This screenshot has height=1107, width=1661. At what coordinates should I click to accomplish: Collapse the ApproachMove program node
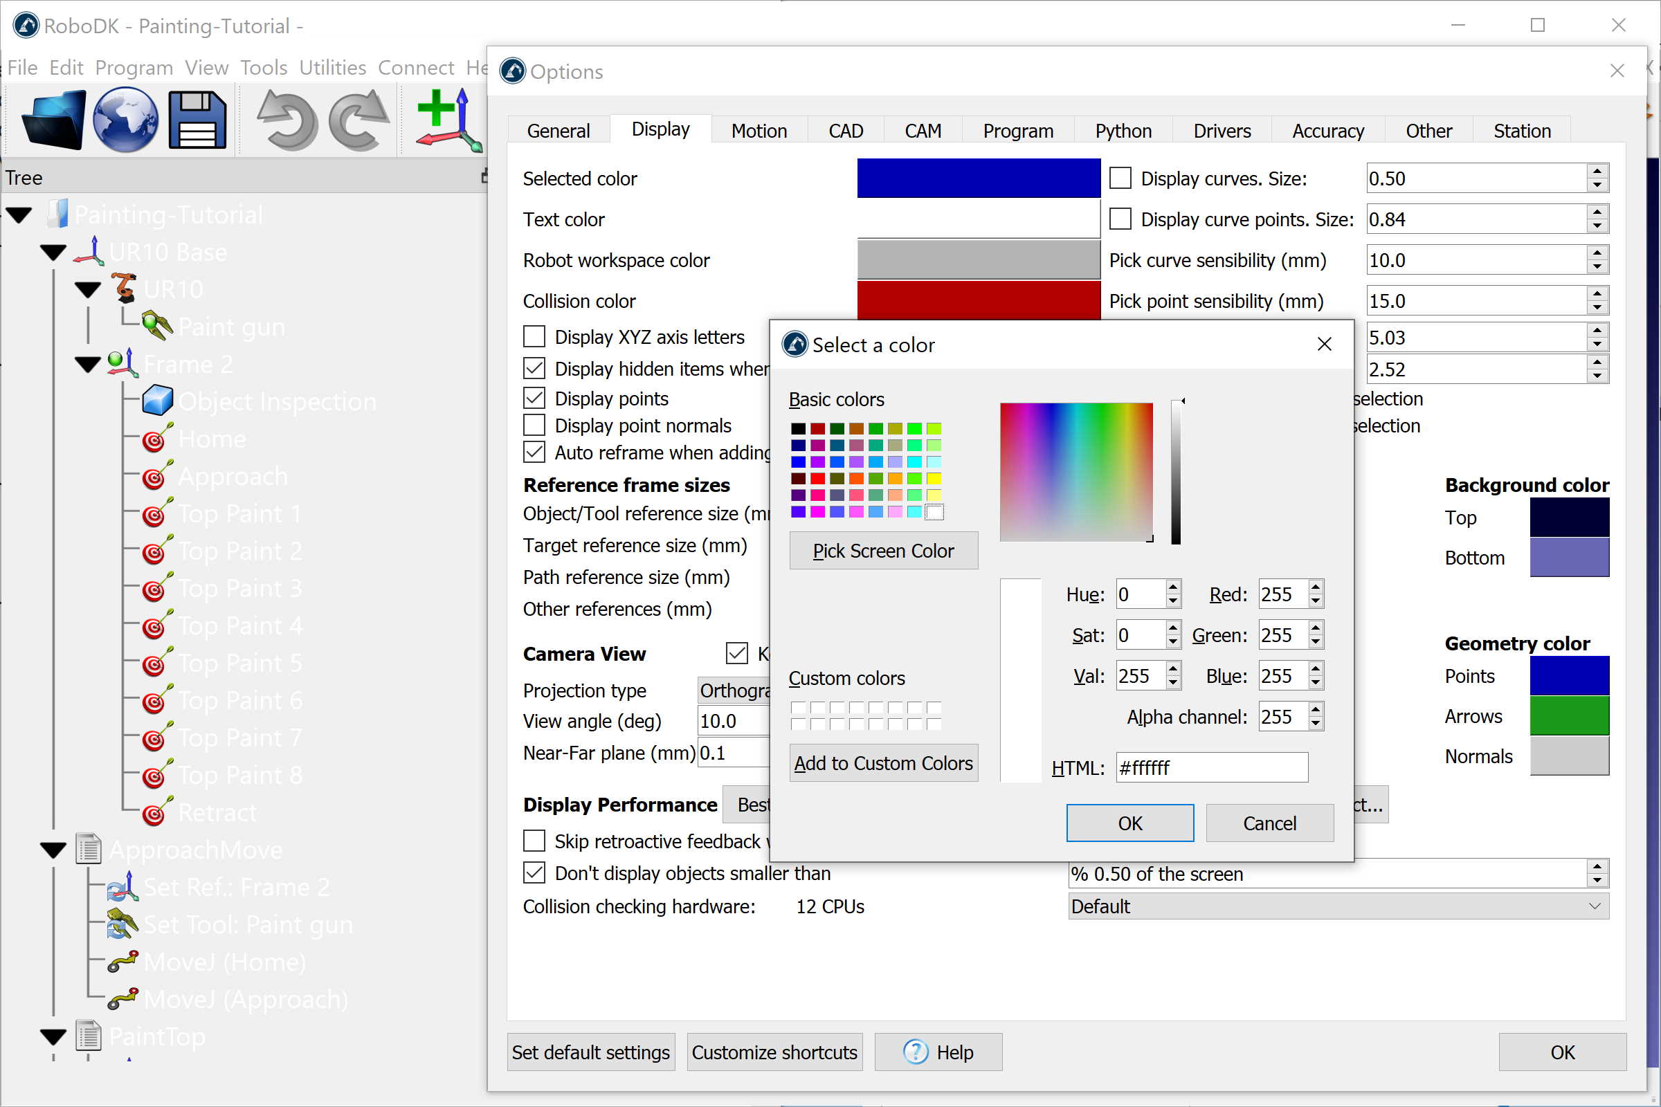(x=53, y=850)
